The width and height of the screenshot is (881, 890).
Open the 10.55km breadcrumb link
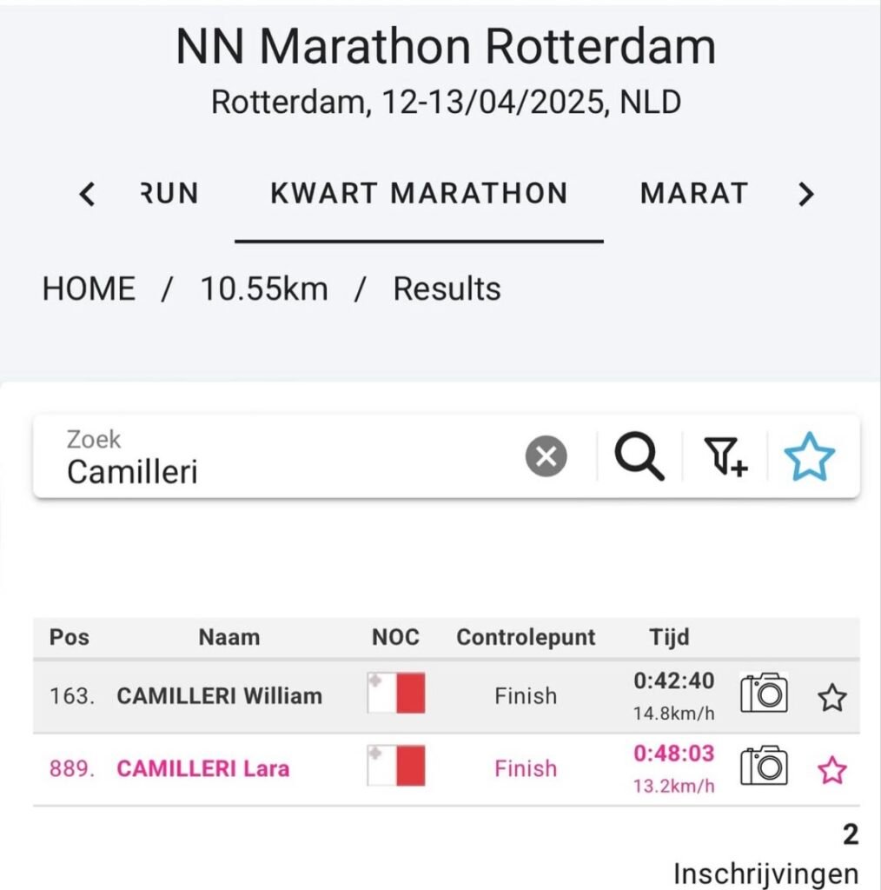pos(264,289)
